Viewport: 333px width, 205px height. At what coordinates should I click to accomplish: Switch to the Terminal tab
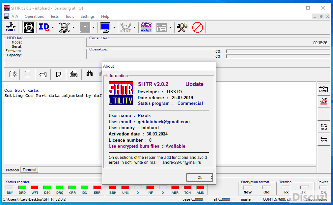click(29, 170)
